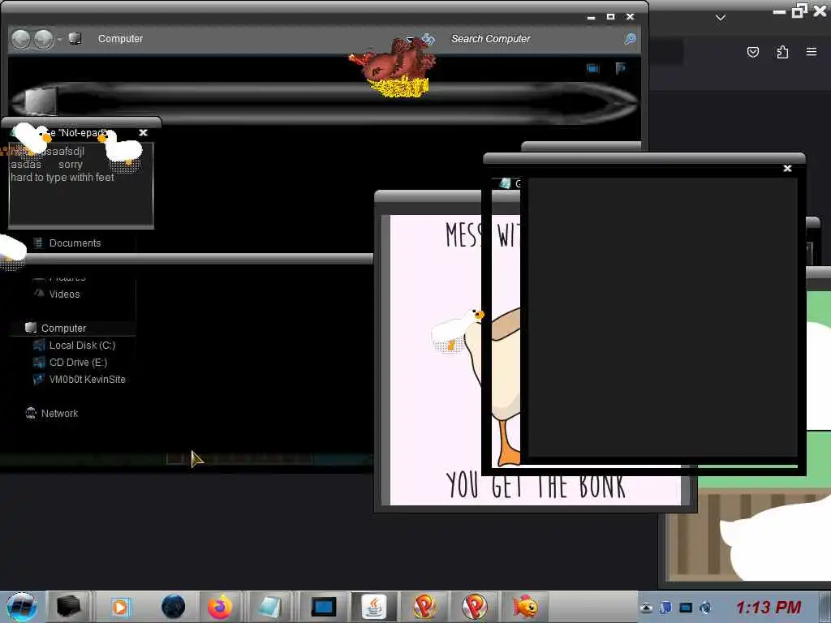Image resolution: width=831 pixels, height=623 pixels.
Task: Click the Local Disk (C:) drive icon
Action: 39,346
